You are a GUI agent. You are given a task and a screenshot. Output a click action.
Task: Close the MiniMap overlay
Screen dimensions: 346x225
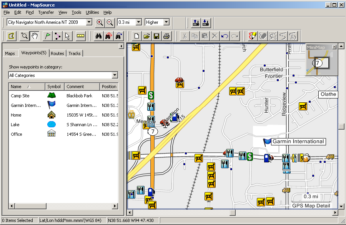pyautogui.click(x=334, y=47)
